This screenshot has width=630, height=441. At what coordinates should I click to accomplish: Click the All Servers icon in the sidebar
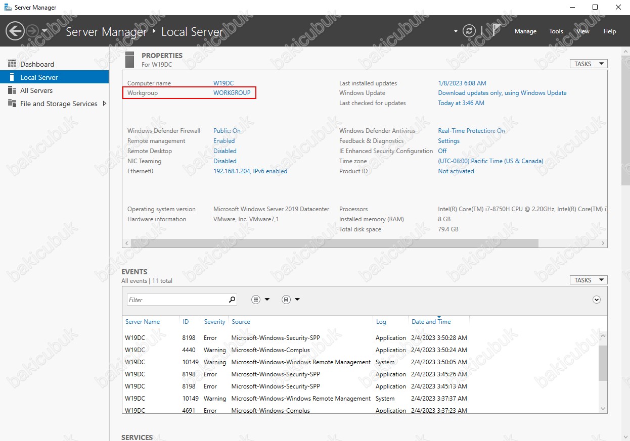pyautogui.click(x=12, y=90)
